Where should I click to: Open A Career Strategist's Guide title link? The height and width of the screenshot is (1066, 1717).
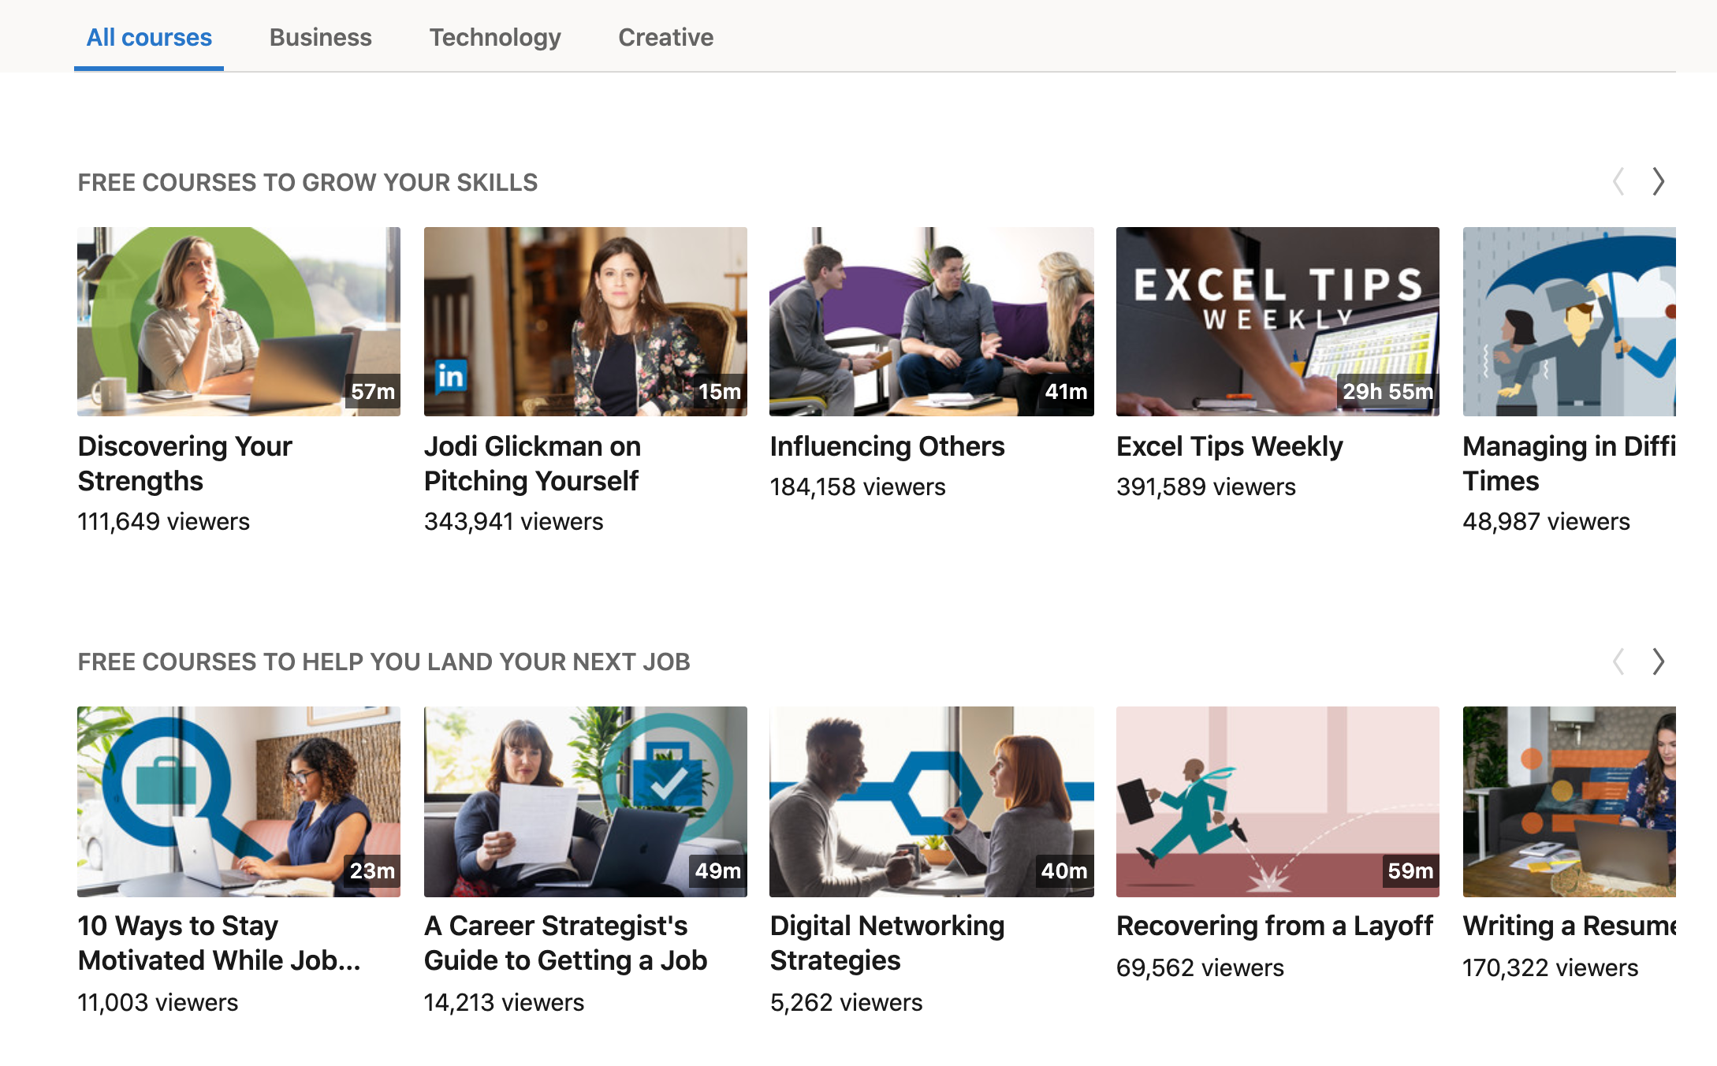click(x=564, y=942)
